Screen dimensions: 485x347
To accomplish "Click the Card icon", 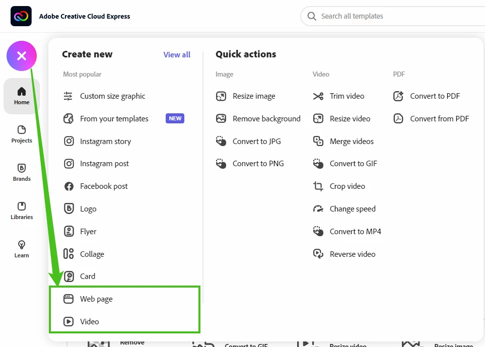I will (68, 276).
